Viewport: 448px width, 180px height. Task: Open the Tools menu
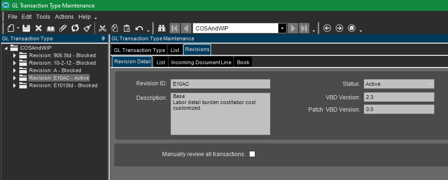43,17
